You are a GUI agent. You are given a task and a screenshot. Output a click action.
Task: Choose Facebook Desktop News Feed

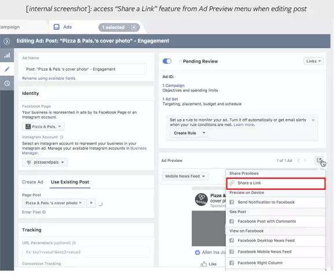276,241
